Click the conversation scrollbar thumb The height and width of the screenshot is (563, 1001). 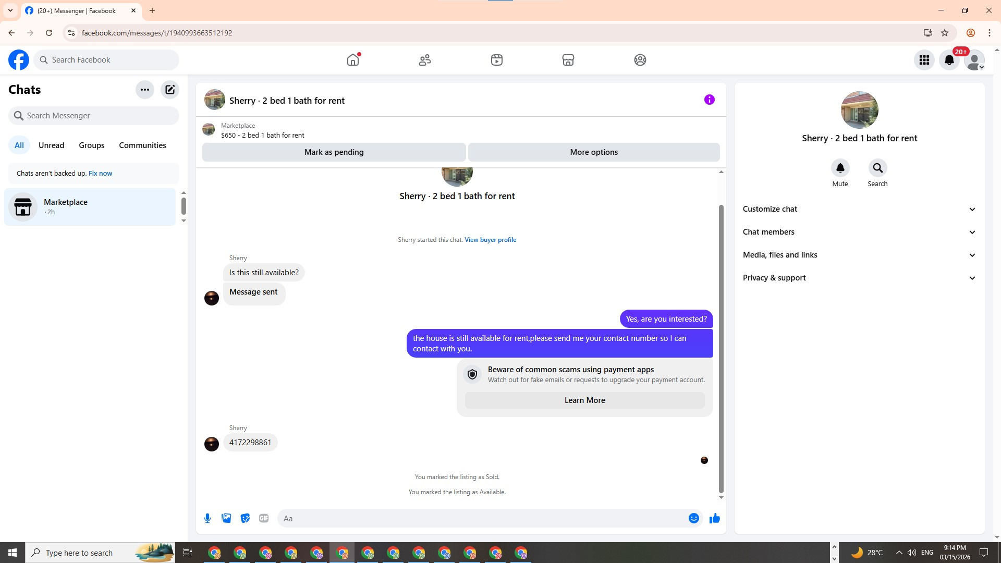(x=722, y=348)
